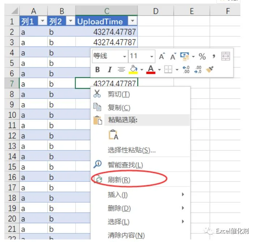
Task: Click the format painter brush
Action: pos(210,69)
